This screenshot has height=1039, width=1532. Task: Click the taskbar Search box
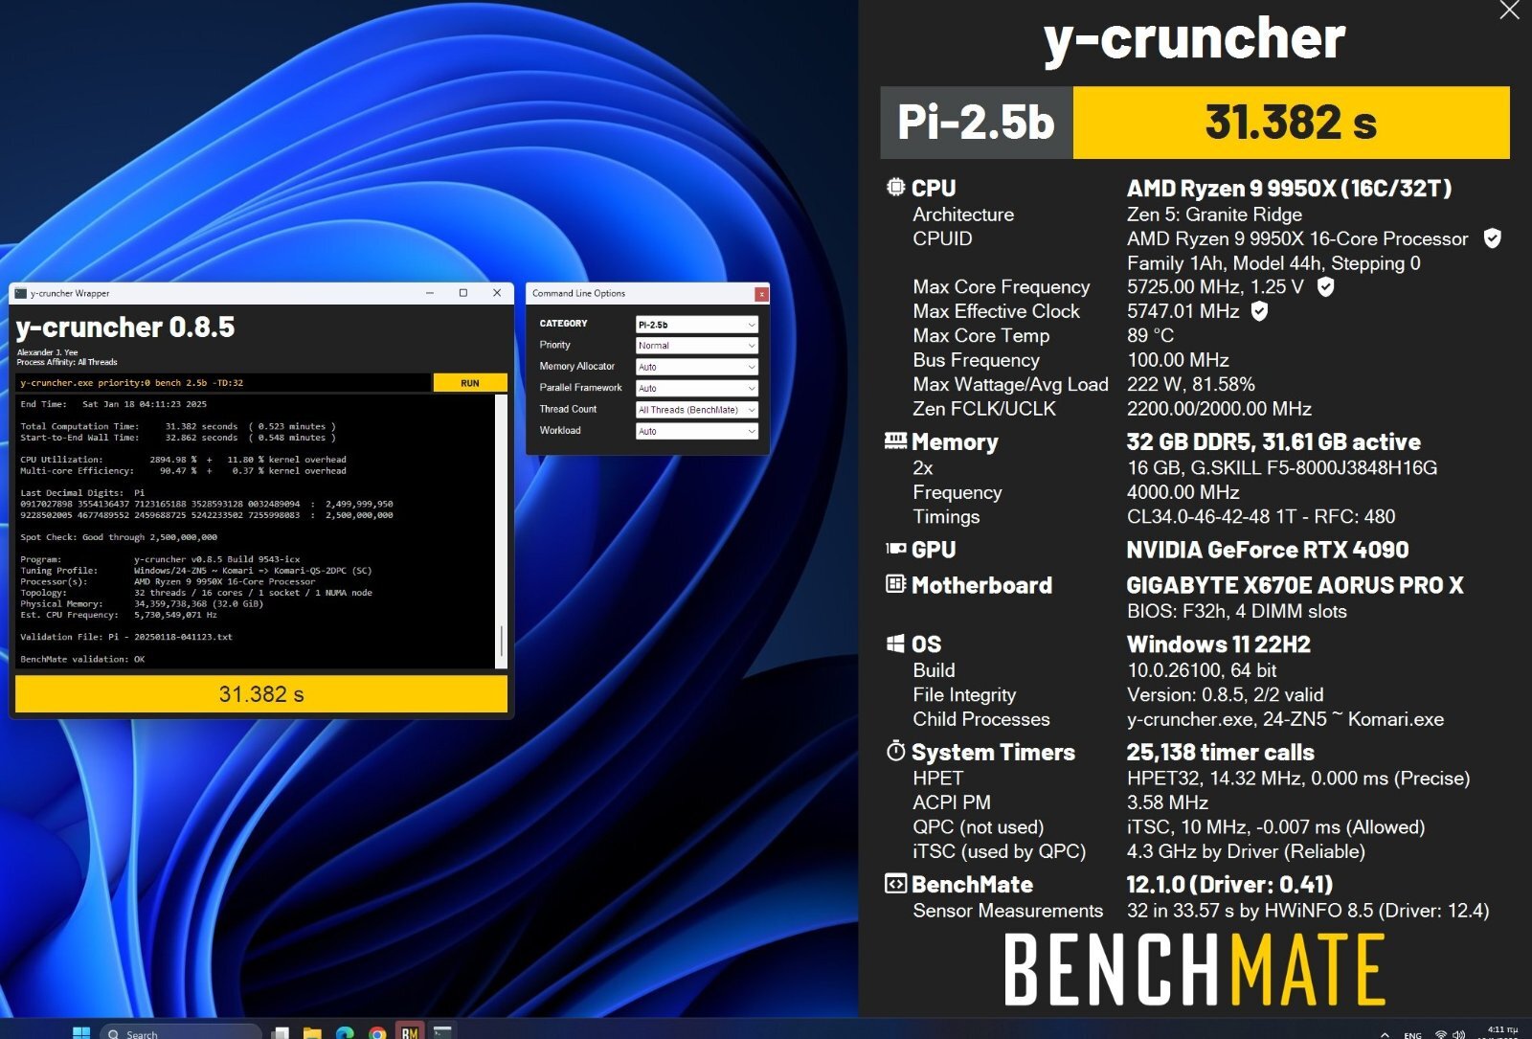pyautogui.click(x=180, y=1032)
